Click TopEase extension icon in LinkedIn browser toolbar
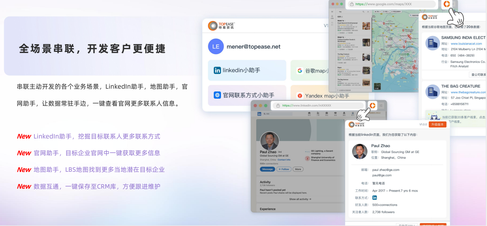487x226 pixels. click(x=372, y=105)
